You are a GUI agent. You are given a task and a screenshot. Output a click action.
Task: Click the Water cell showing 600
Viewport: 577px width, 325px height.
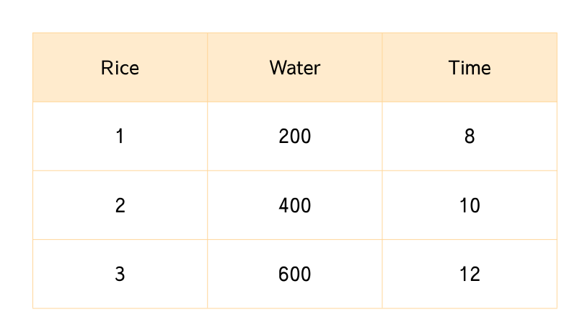(x=294, y=274)
